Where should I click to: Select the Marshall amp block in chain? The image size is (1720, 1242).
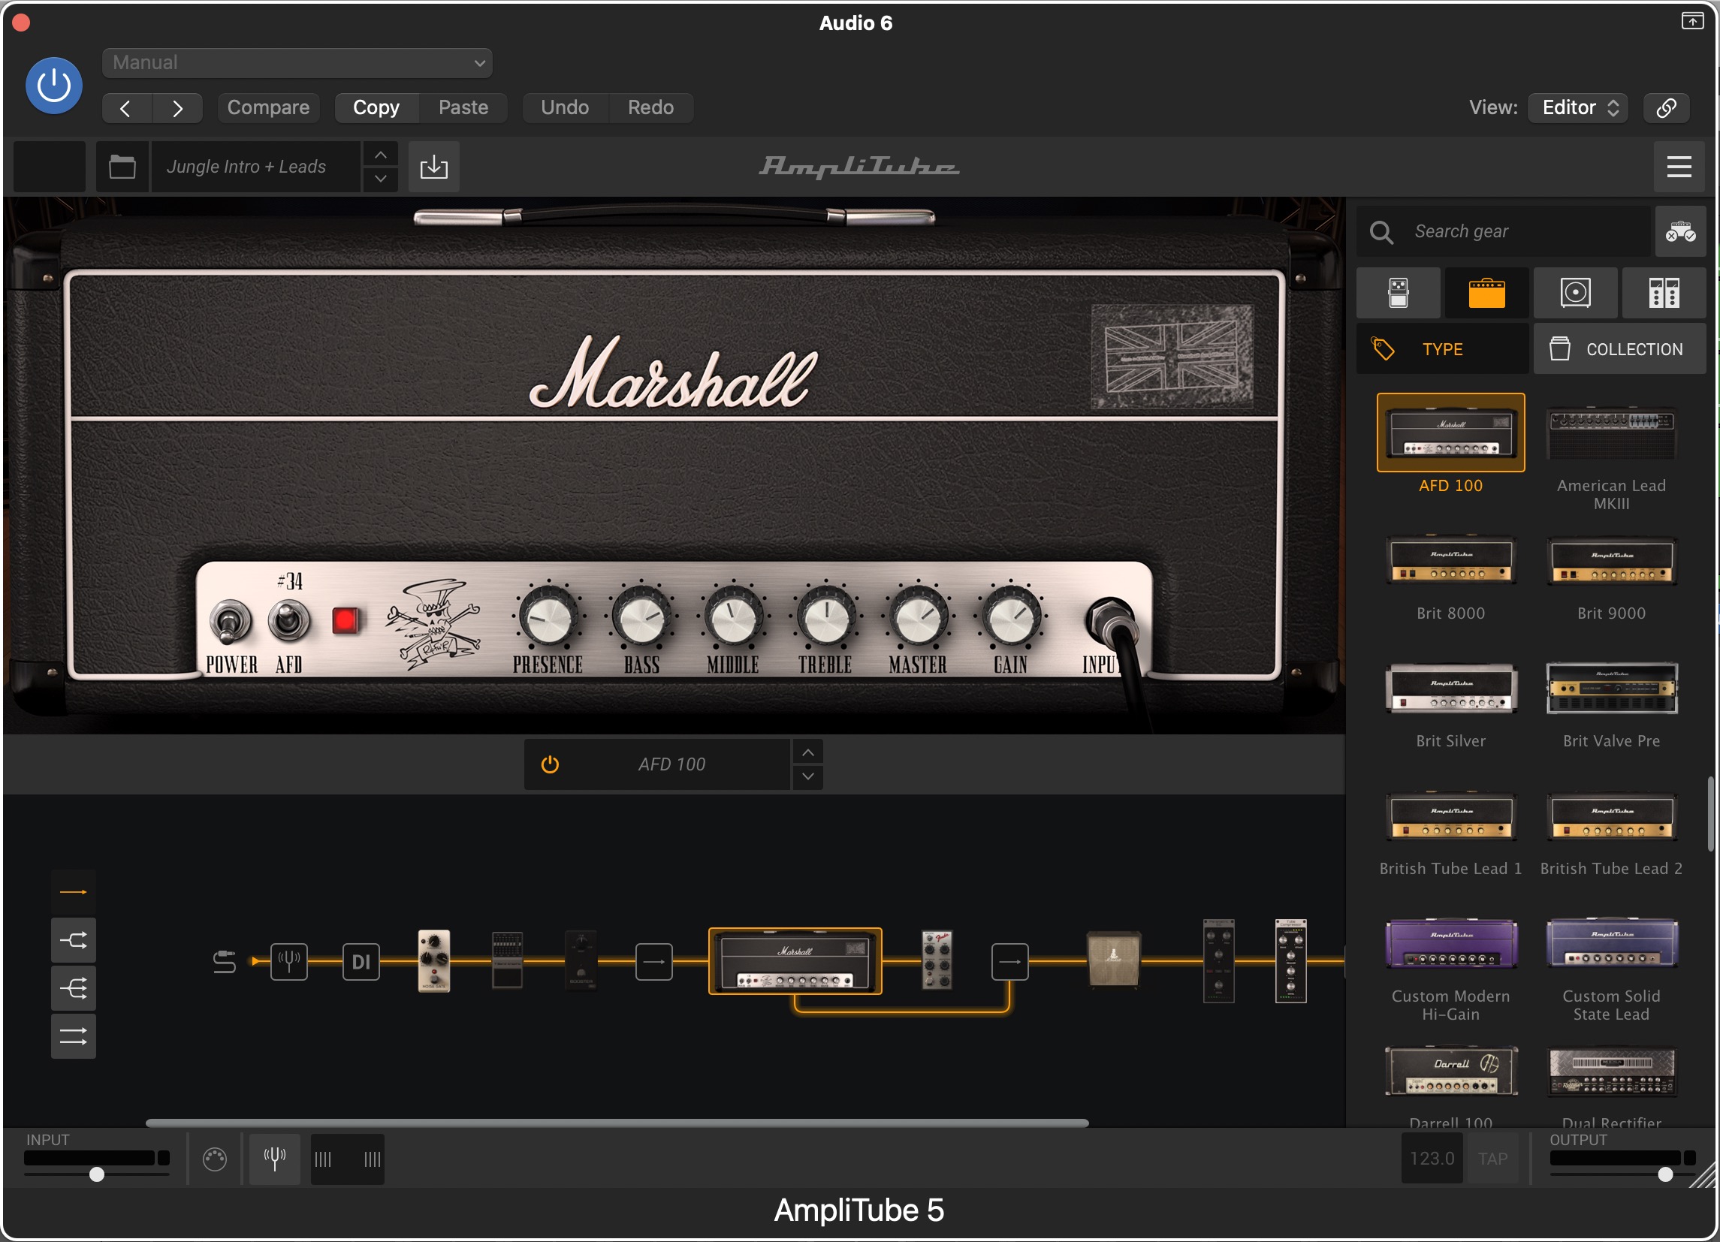point(795,961)
